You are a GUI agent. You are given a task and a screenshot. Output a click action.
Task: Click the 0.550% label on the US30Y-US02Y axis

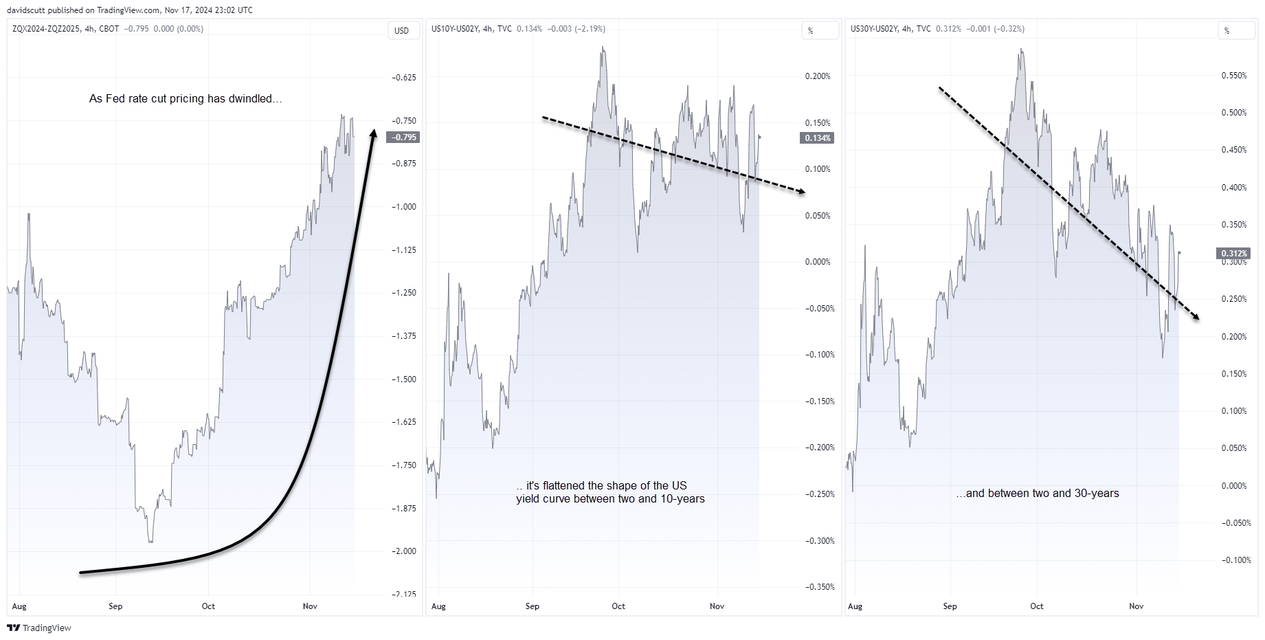pyautogui.click(x=1234, y=76)
